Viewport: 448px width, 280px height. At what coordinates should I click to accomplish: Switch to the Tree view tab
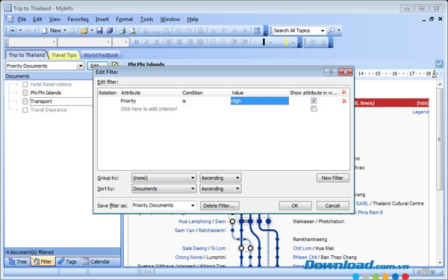[x=18, y=261]
